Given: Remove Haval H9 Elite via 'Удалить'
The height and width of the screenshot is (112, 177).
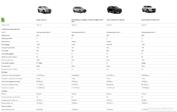Looking at the screenshot, I should click(x=39, y=25).
